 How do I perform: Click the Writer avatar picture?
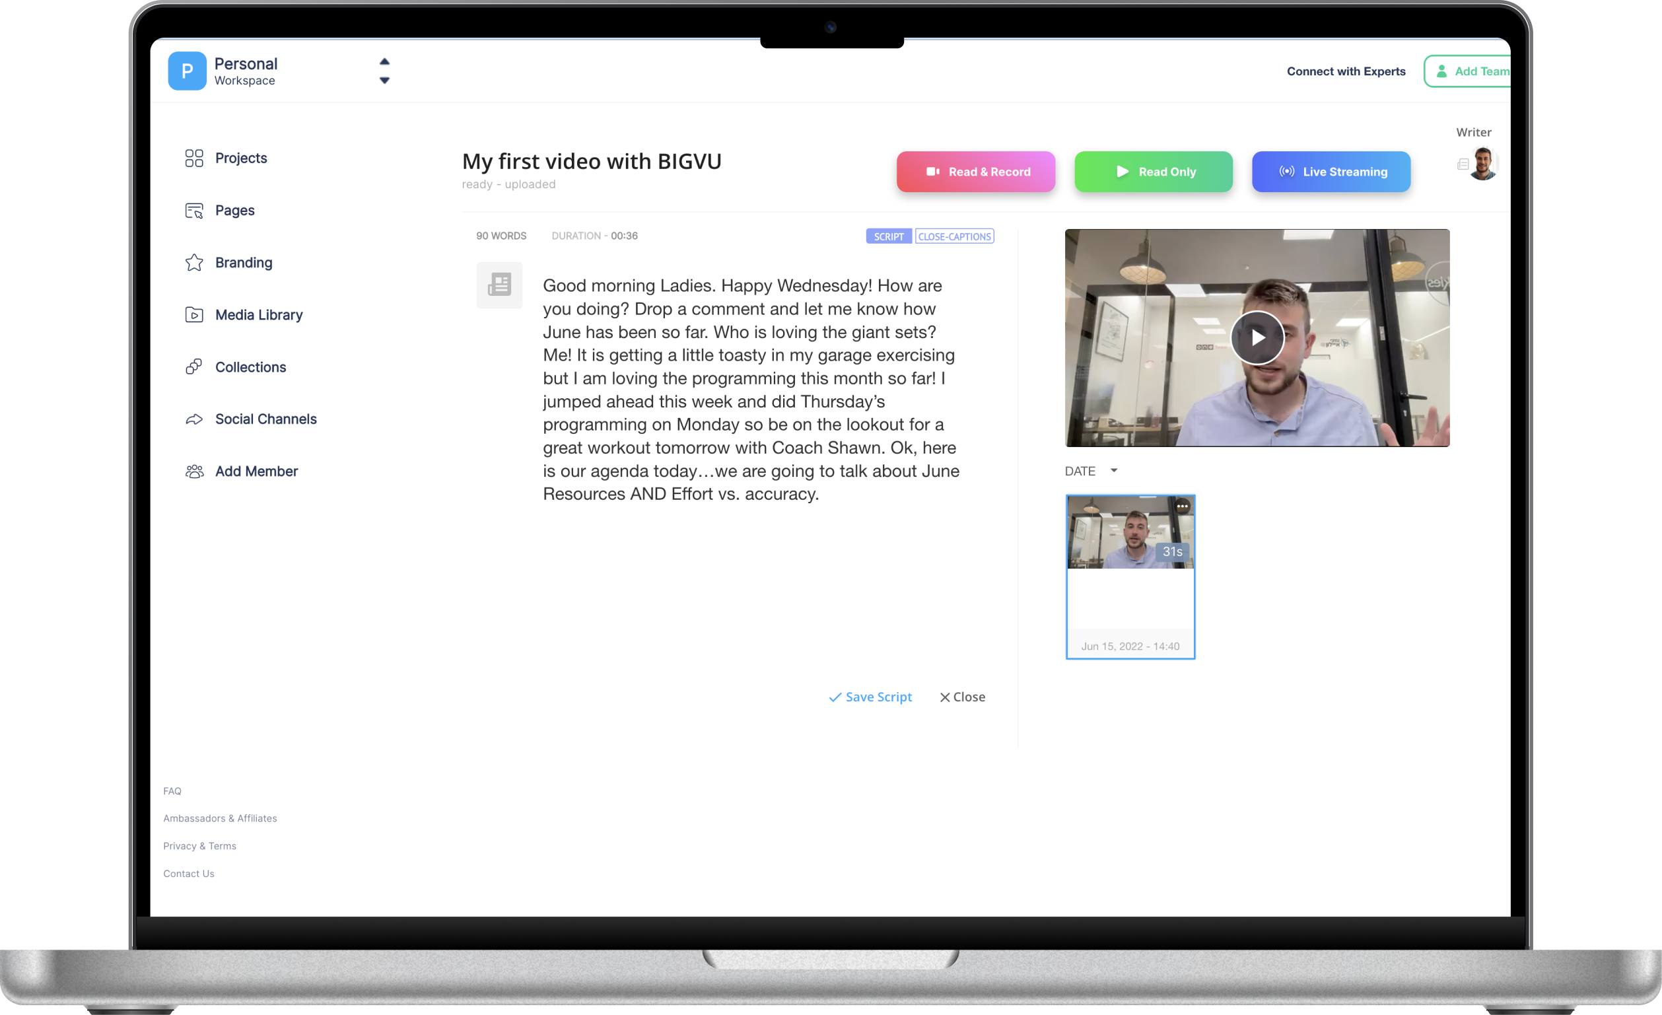[1482, 163]
